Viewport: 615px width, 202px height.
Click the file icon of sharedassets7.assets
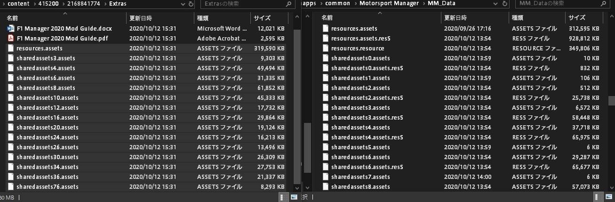325,177
